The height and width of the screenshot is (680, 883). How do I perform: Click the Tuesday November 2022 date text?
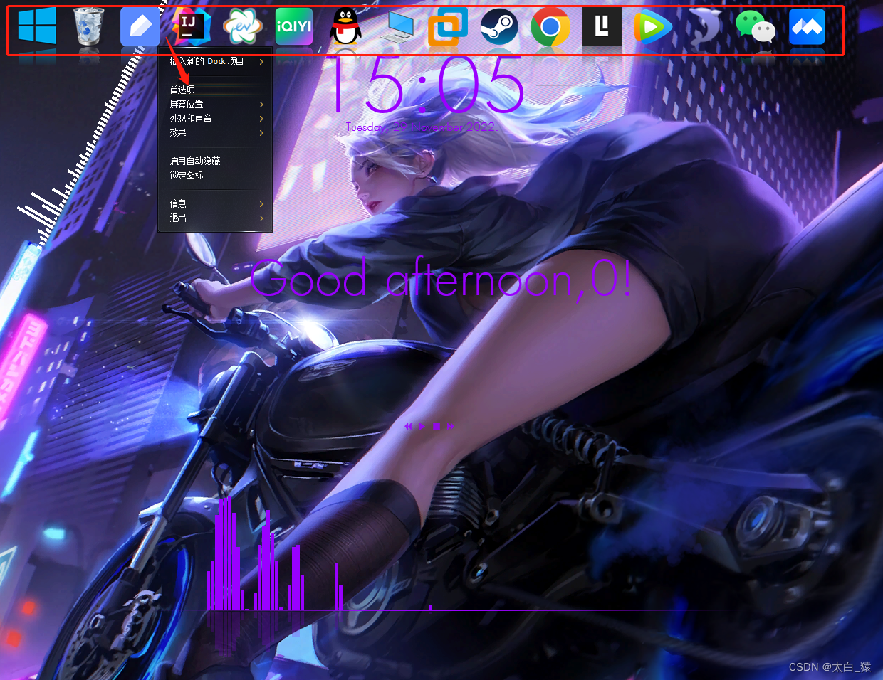pyautogui.click(x=422, y=127)
